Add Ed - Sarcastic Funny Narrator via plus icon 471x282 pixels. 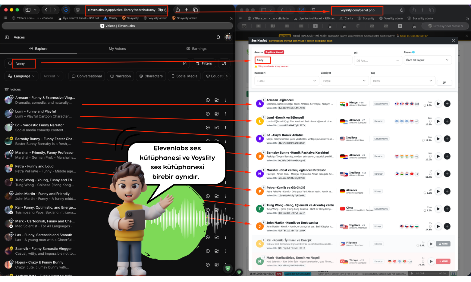coord(208,127)
